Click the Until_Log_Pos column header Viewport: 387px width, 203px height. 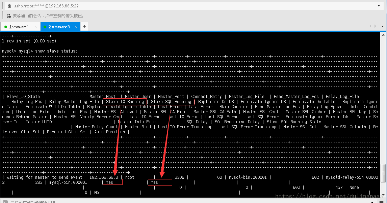(72, 112)
